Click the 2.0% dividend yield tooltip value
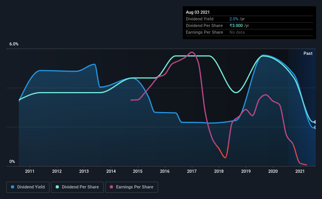 [x=234, y=19]
